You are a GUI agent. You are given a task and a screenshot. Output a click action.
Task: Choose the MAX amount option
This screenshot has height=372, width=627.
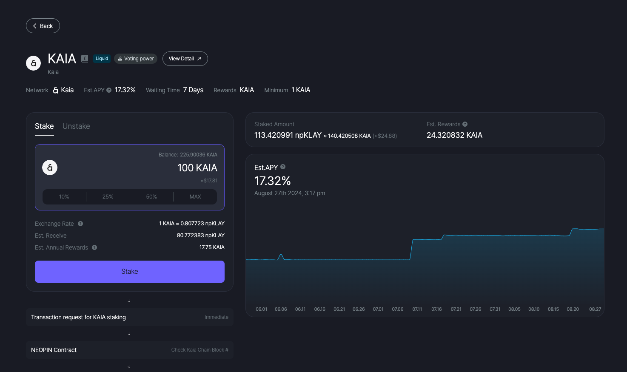(195, 197)
